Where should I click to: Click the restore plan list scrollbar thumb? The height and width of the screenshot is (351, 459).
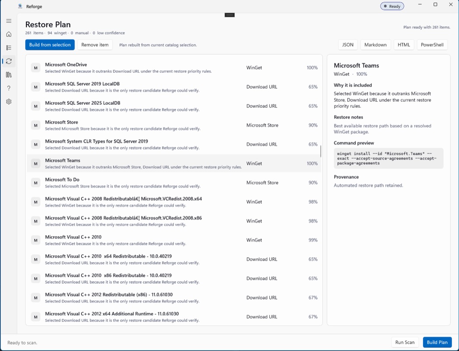pos(321,151)
